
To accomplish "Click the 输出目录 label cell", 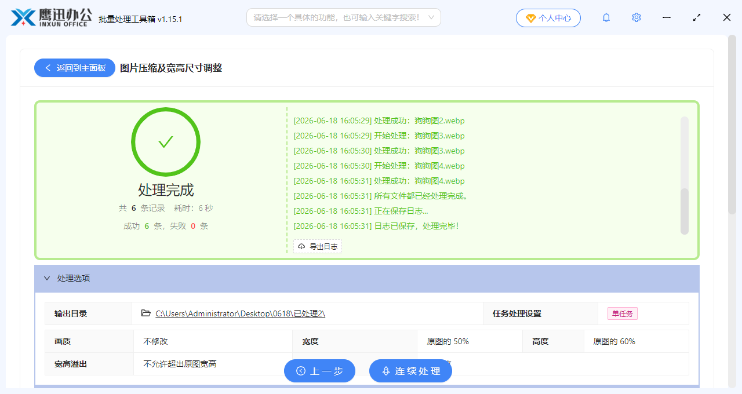I will click(88, 313).
